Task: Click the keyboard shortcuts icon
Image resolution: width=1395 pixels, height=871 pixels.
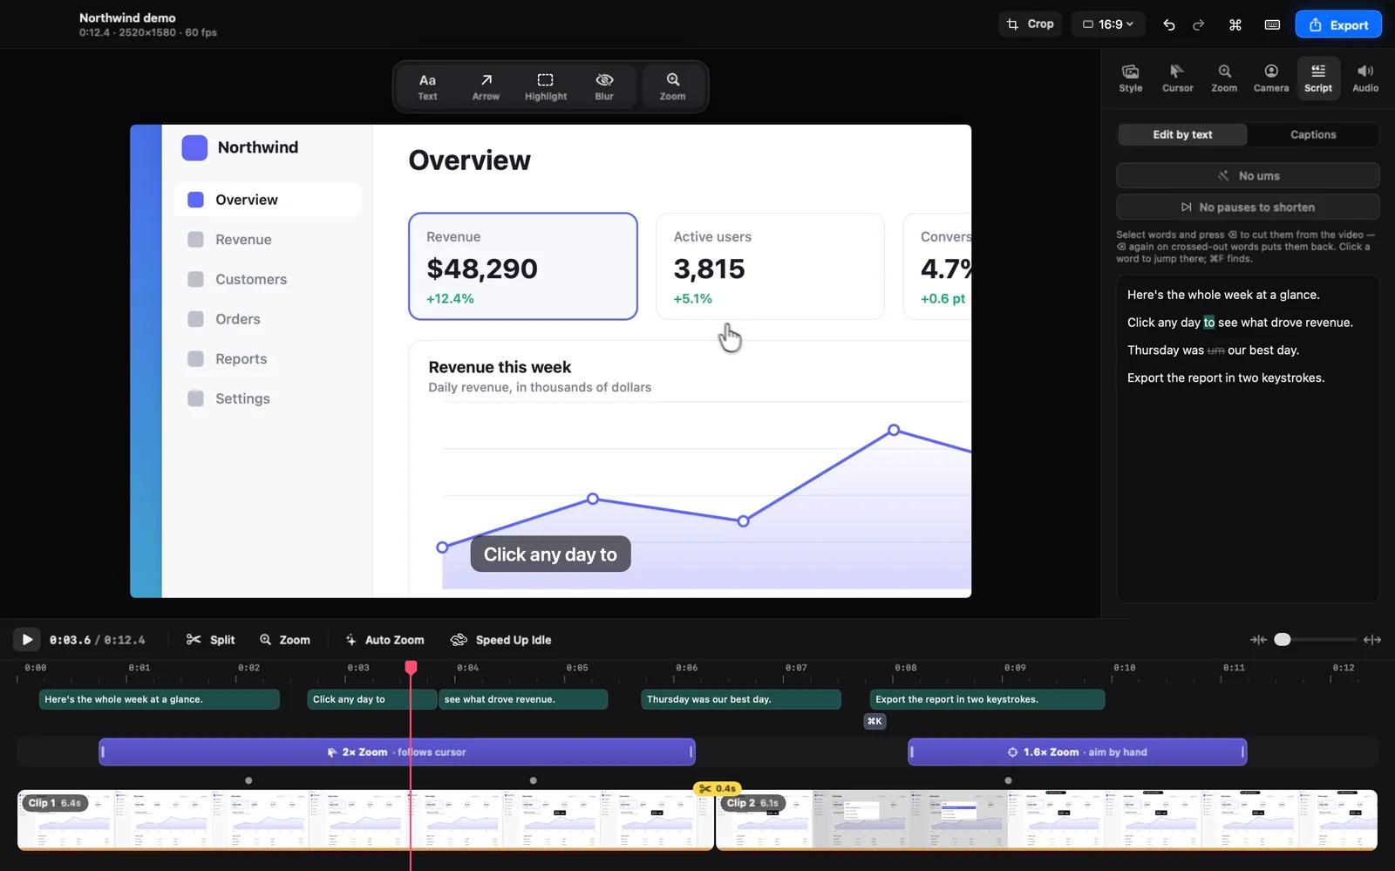Action: tap(1272, 24)
